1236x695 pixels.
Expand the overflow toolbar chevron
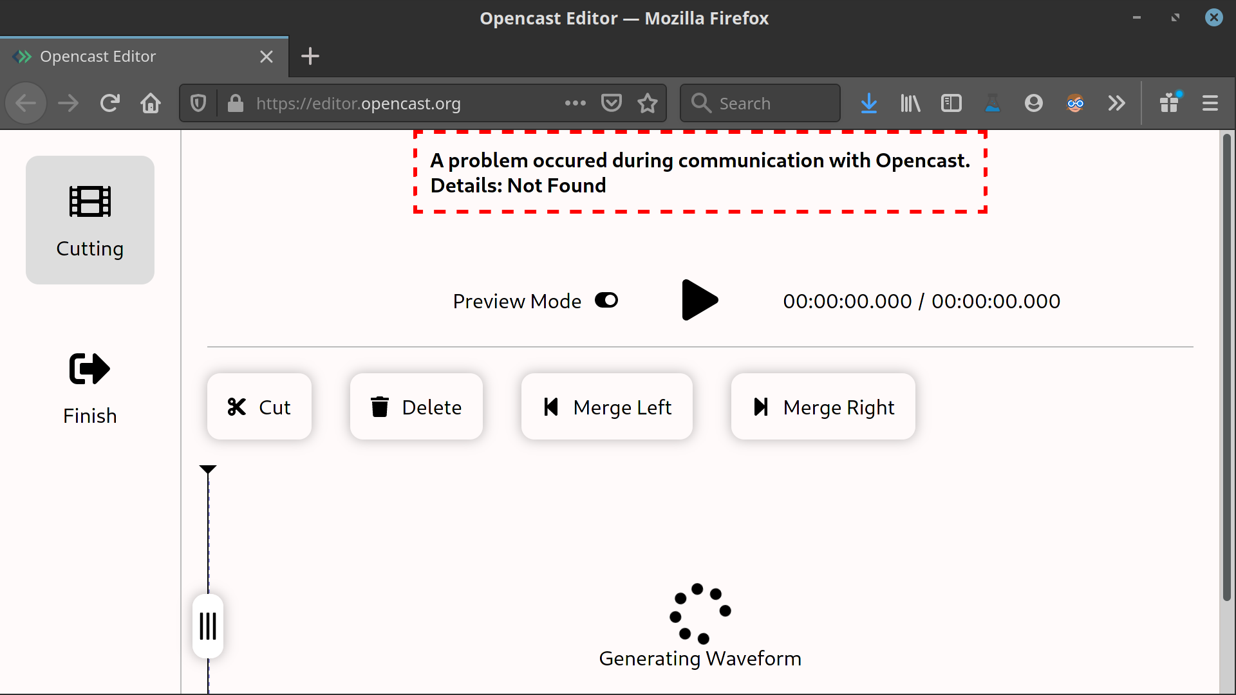pos(1117,103)
